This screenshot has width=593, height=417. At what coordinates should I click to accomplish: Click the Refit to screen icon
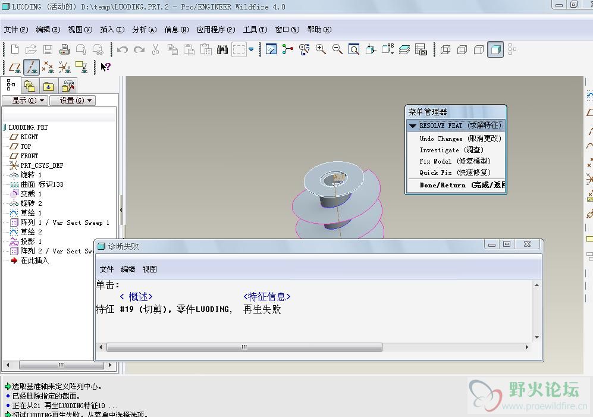click(x=354, y=49)
